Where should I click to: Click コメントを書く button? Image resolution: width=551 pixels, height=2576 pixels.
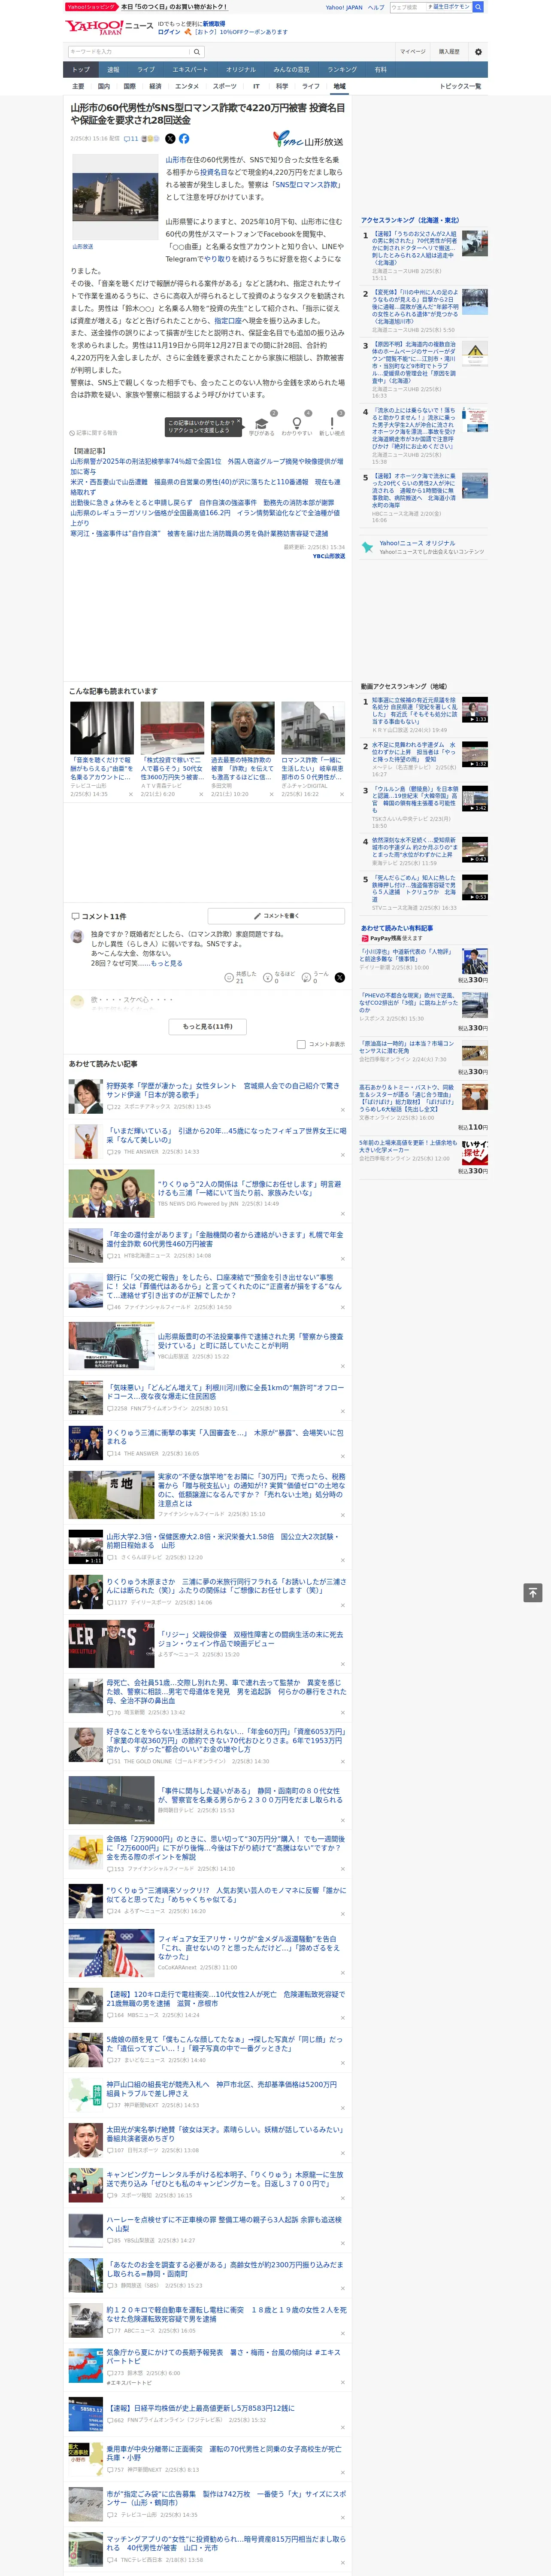[x=277, y=916]
